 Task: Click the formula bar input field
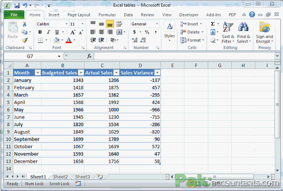tap(184, 56)
